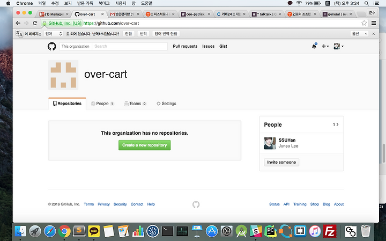Open the Chrome 방문 기록 menu
Viewport: 386px width, 241px height.
85,3
